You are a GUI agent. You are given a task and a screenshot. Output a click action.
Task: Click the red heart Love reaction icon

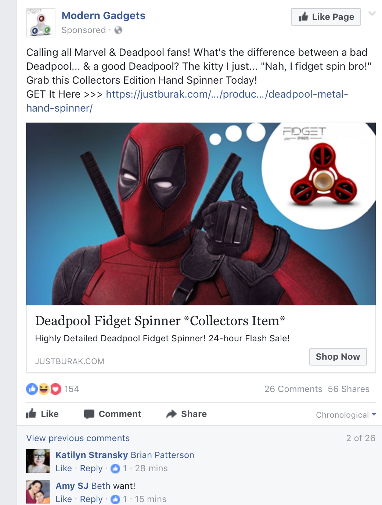tap(55, 389)
